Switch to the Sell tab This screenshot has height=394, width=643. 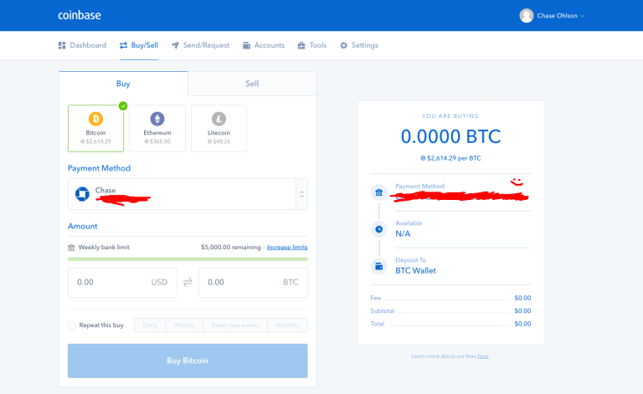pos(252,84)
